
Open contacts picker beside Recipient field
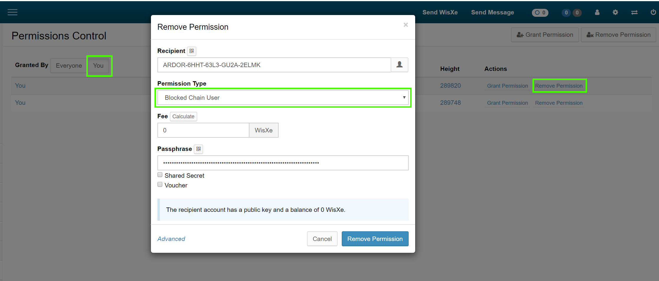[399, 65]
